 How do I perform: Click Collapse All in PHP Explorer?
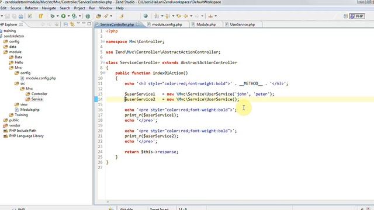[65, 24]
